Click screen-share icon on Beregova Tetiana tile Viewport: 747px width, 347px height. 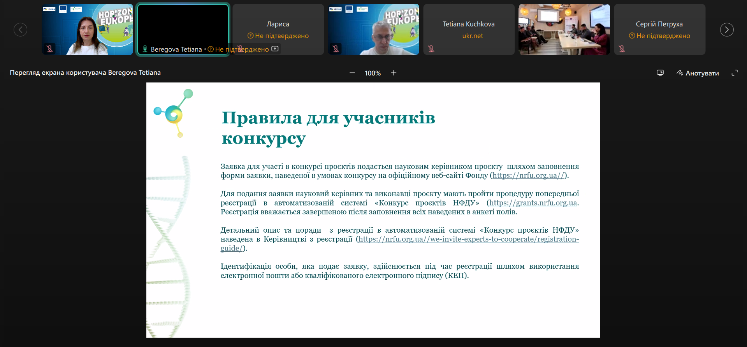click(x=275, y=49)
